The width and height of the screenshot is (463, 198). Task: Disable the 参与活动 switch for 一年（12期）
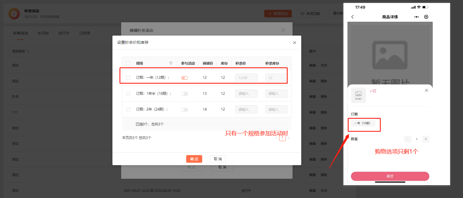click(185, 78)
